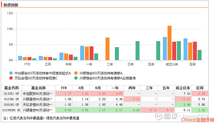
Task: Click the footnote about red and green colors
Action: 41,118
